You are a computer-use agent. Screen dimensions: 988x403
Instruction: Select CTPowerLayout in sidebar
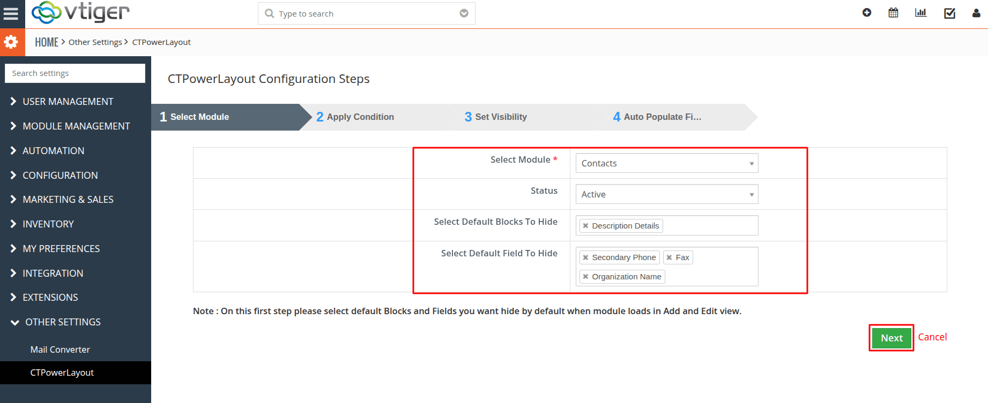[x=75, y=373]
